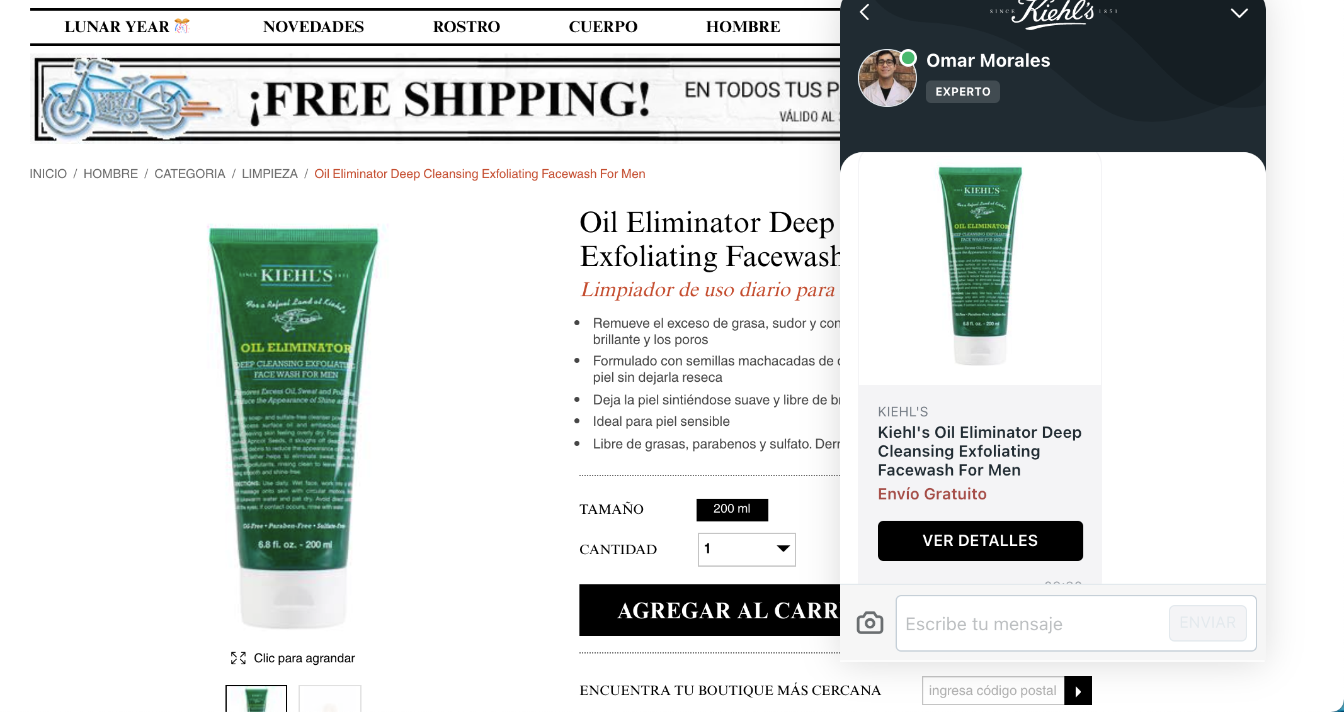This screenshot has width=1344, height=712.
Task: Click VER DETALLES button in chat
Action: (980, 541)
